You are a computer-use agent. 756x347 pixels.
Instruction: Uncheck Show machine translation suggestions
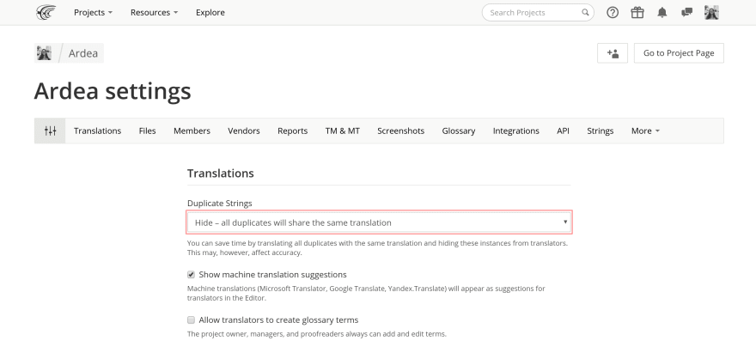192,275
